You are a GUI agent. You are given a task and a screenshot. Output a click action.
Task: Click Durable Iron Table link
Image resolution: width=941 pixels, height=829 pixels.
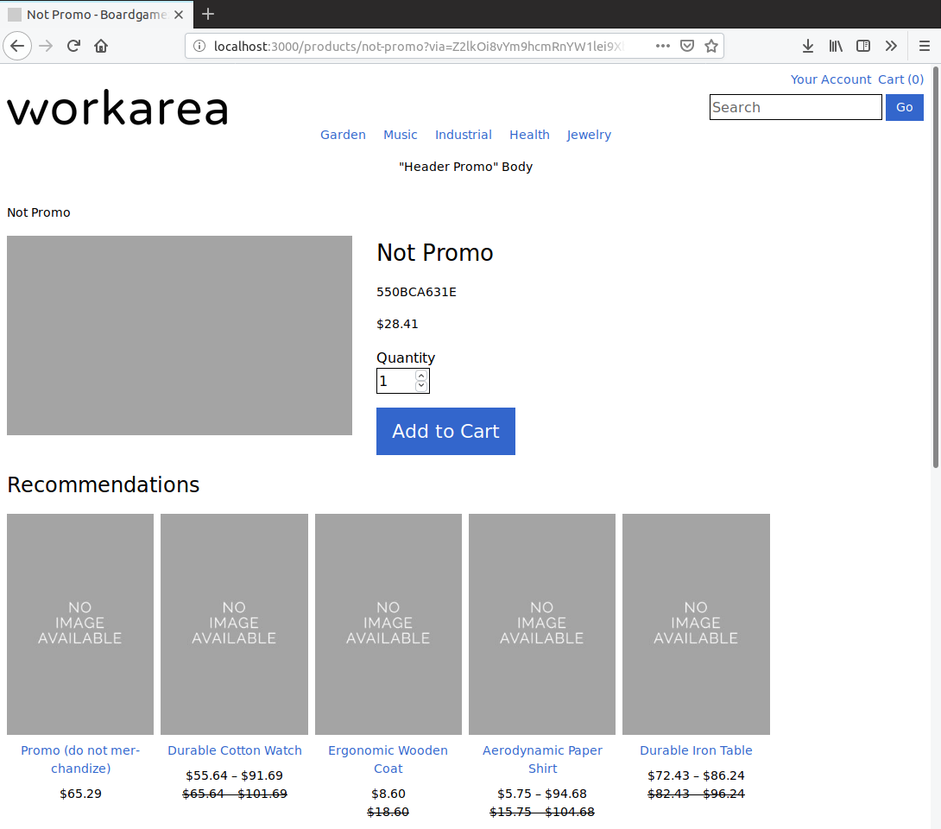(696, 750)
